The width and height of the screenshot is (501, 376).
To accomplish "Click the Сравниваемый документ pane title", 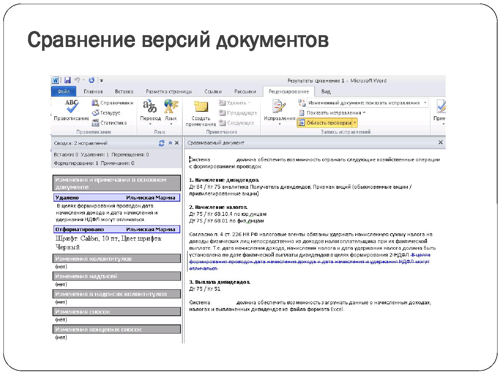I will click(x=216, y=143).
